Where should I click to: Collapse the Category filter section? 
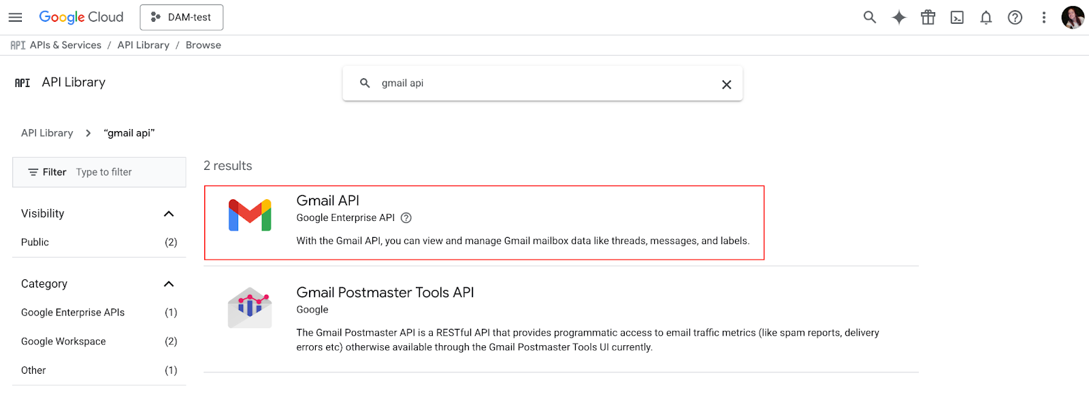pos(169,284)
